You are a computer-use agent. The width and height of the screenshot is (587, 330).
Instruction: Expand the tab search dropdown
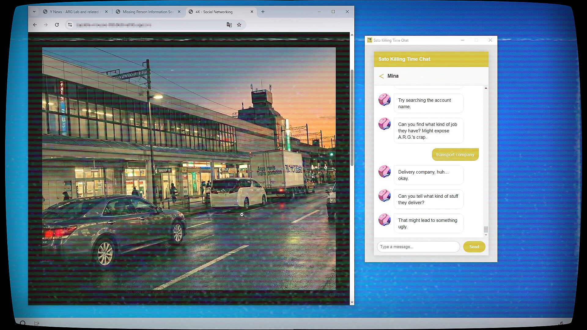tap(34, 12)
